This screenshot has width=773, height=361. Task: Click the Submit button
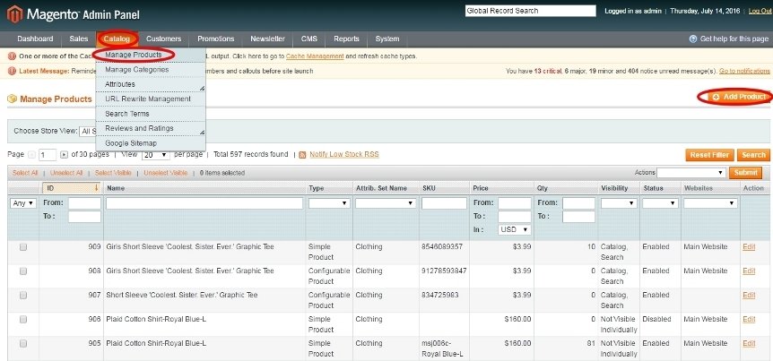745,173
